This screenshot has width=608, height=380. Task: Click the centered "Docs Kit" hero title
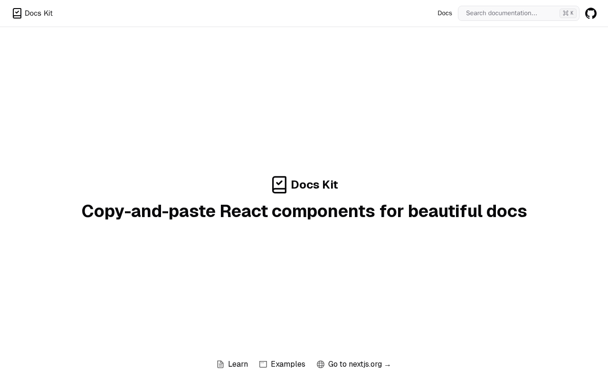click(x=314, y=185)
